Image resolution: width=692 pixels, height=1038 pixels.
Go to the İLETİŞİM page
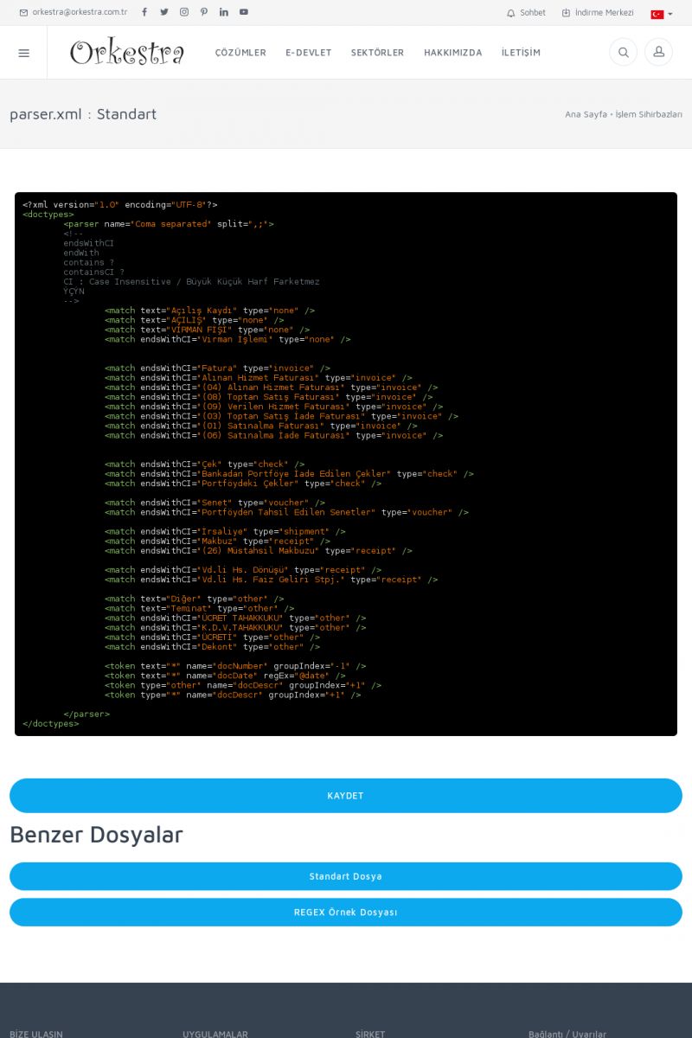(x=521, y=53)
